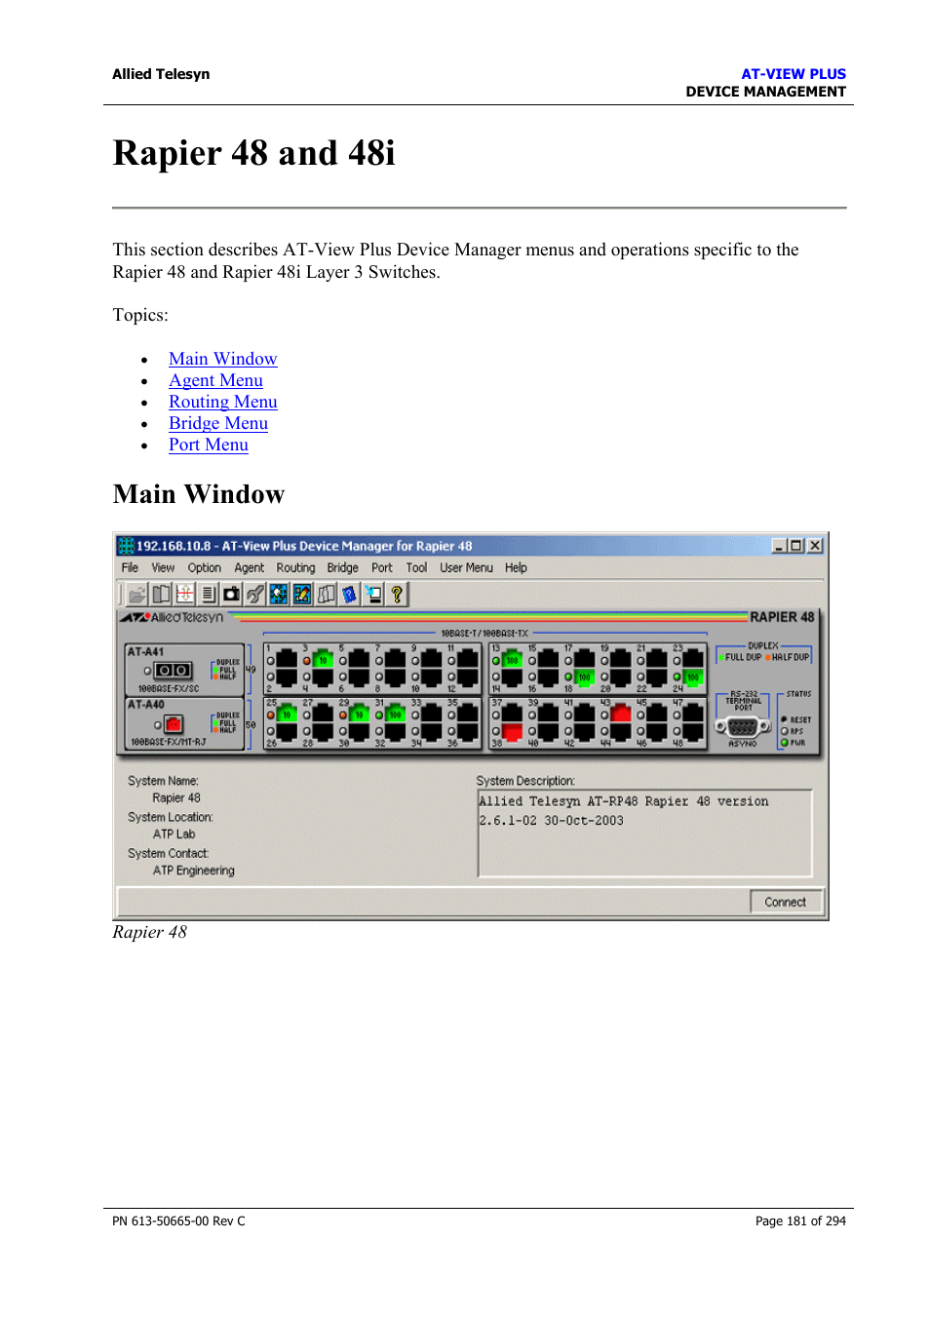The height and width of the screenshot is (1317, 930).
Task: Follow the Routing Menu topic link
Action: tap(223, 402)
